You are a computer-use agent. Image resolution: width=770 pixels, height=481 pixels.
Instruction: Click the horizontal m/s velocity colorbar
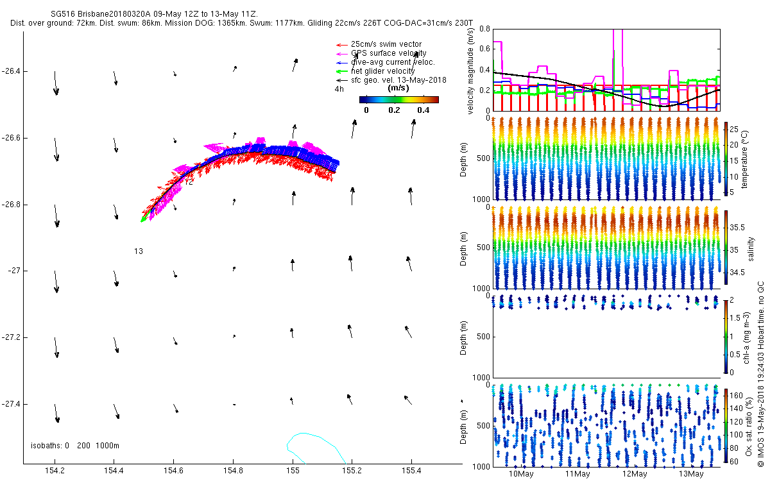pyautogui.click(x=398, y=99)
